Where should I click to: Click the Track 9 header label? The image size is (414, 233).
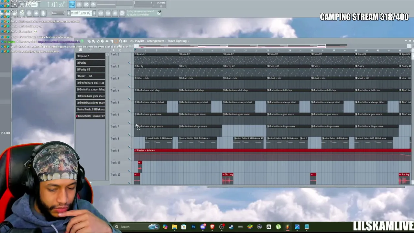pos(115,150)
